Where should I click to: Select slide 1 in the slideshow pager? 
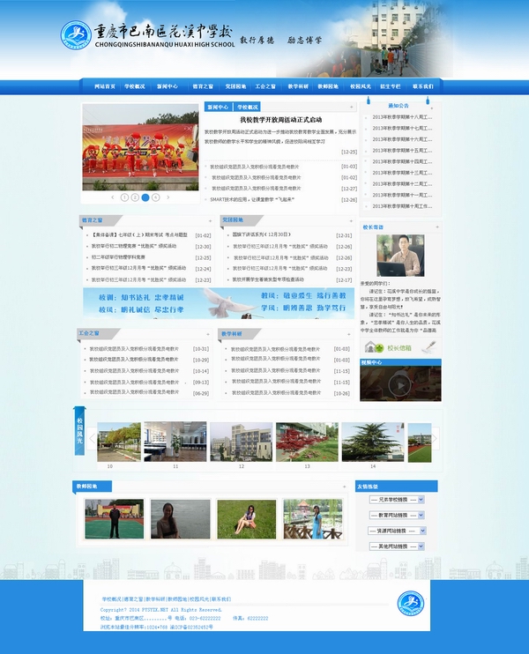point(124,197)
